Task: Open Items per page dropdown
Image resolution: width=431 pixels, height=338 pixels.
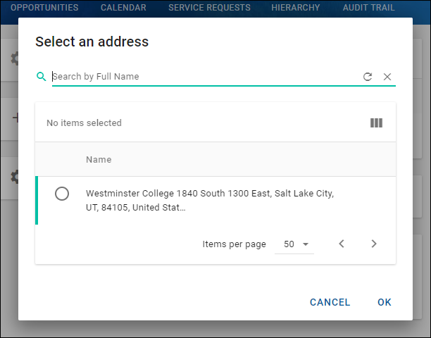Action: tap(296, 244)
